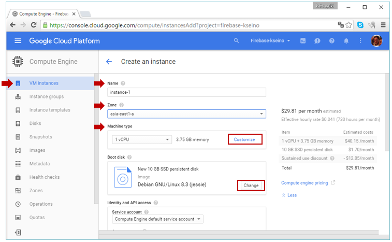
Task: Open Operations in sidebar
Action: tap(50, 204)
